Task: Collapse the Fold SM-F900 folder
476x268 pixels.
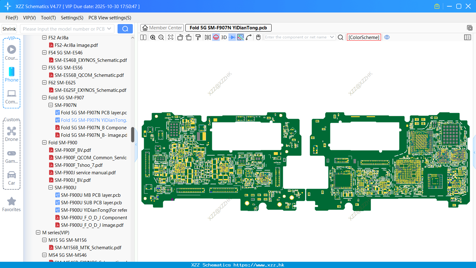Action: point(44,142)
